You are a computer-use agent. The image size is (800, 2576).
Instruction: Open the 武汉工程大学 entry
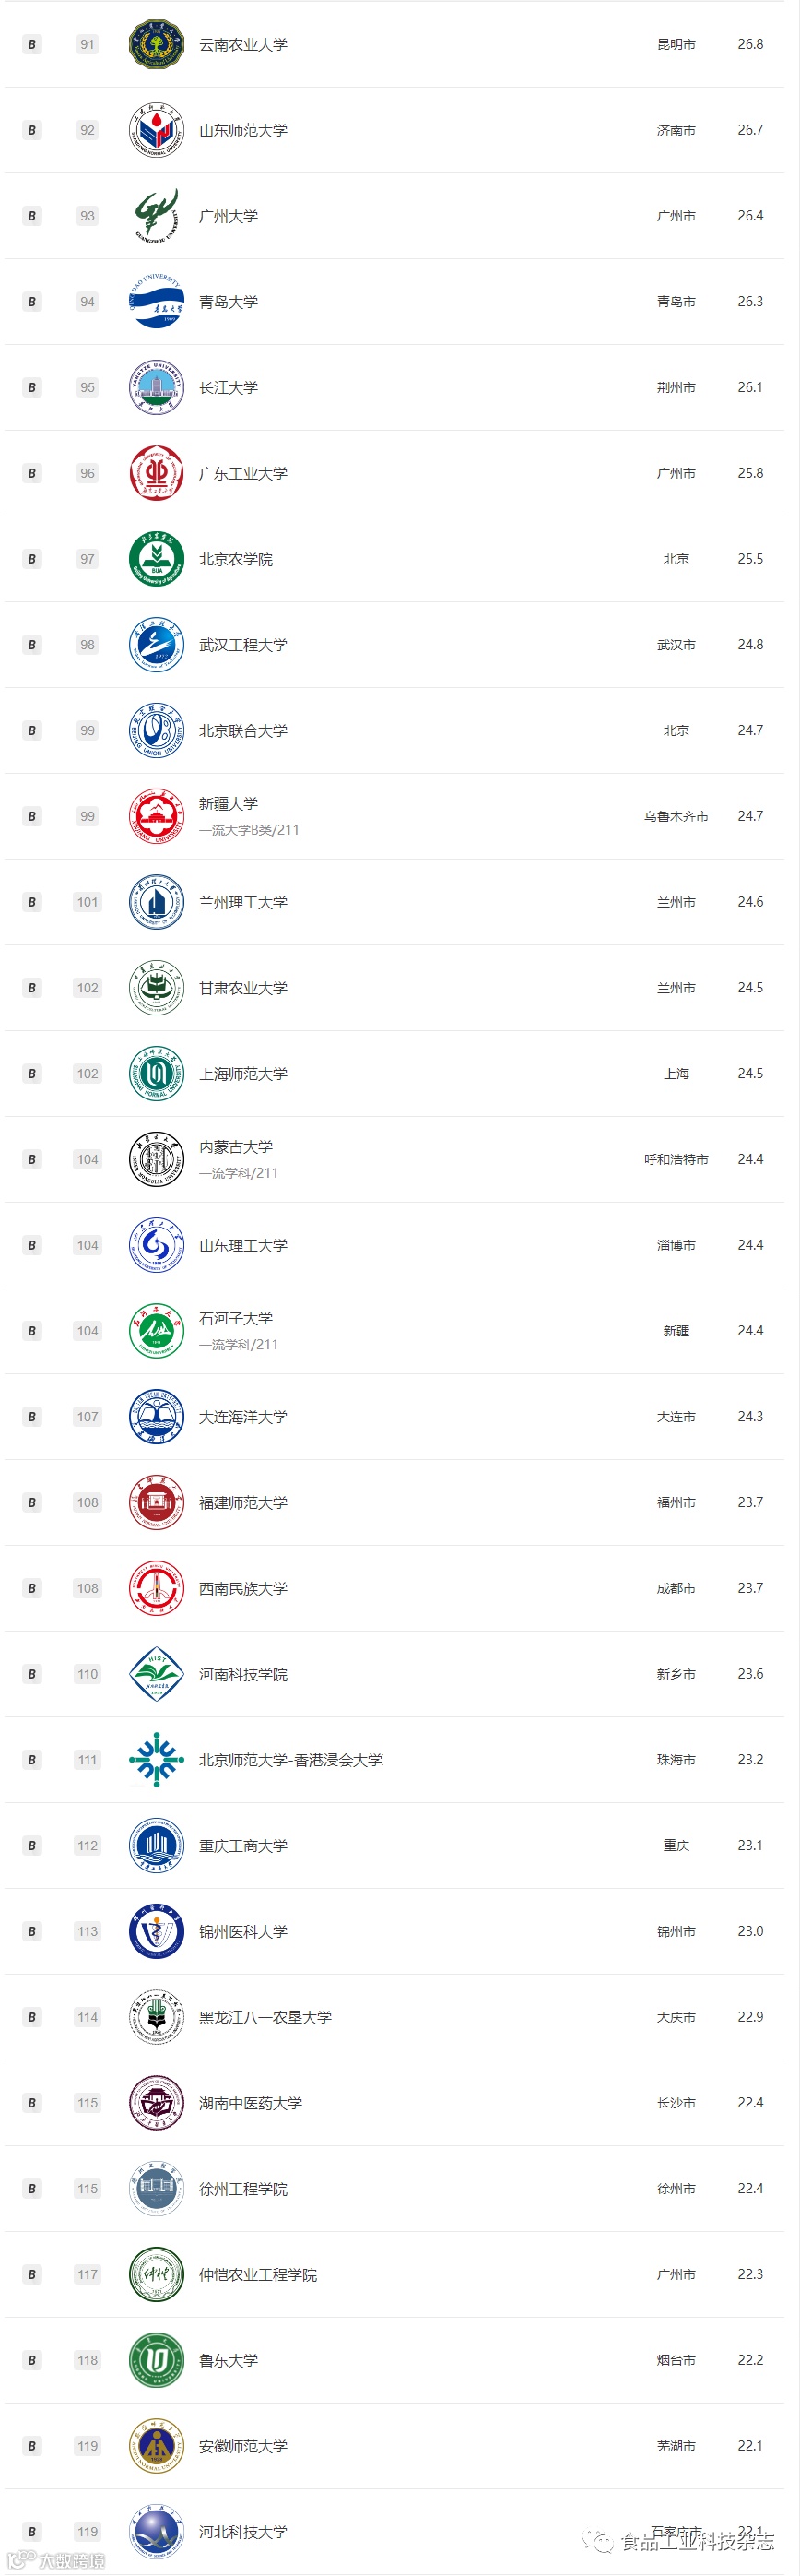pos(242,645)
